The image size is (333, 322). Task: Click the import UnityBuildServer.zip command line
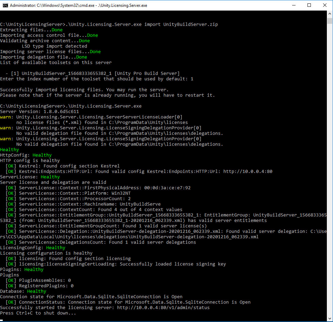click(109, 25)
